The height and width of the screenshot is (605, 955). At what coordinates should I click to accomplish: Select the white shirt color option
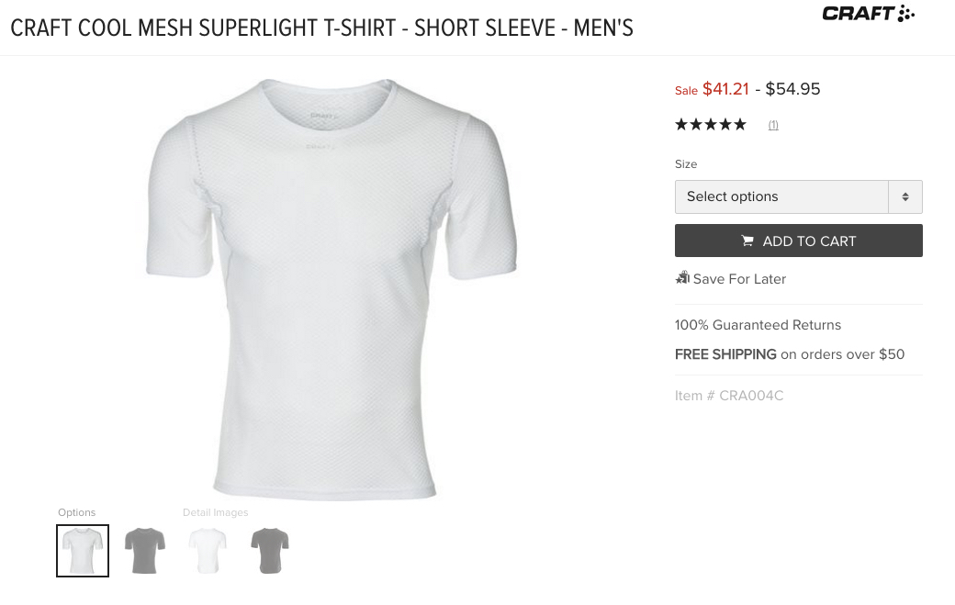[83, 551]
